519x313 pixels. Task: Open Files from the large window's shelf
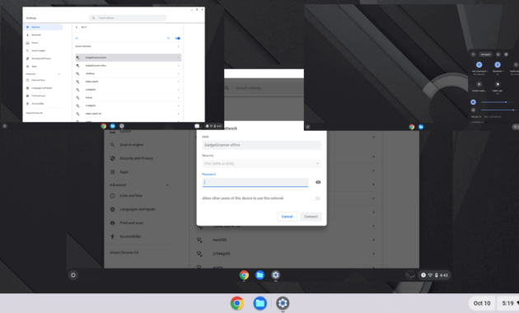[x=259, y=275]
